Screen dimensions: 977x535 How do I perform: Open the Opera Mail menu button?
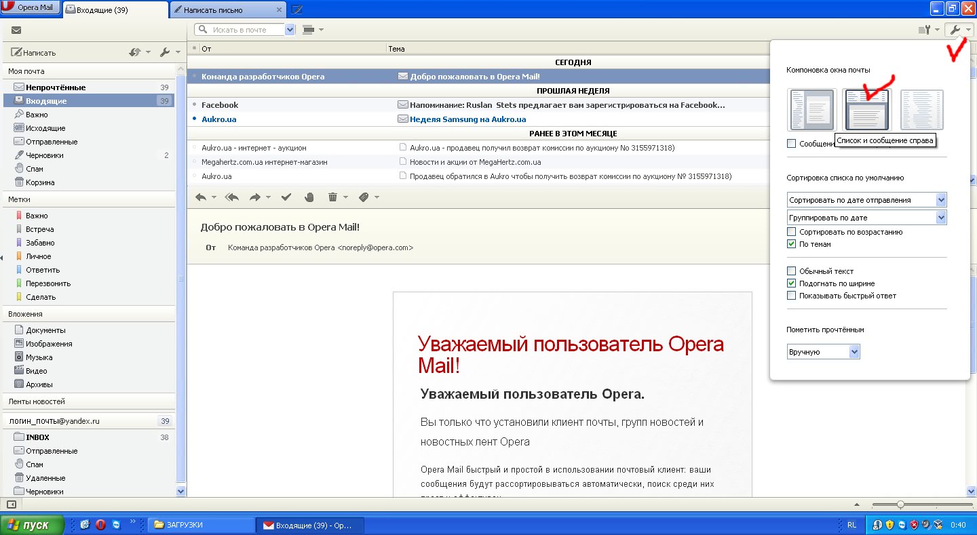pos(31,8)
